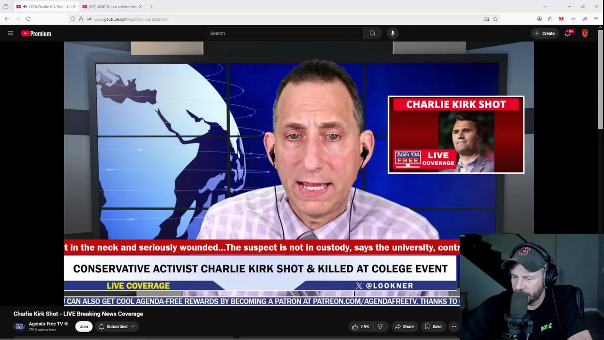The image size is (604, 340).
Task: Open the extensions puzzle icon
Action: click(550, 19)
